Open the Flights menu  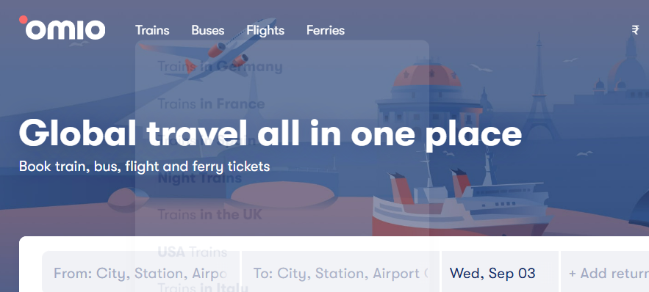click(265, 30)
